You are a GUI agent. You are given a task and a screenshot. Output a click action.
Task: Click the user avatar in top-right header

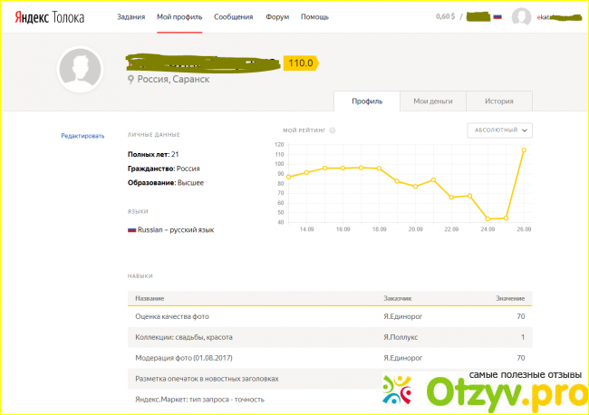pyautogui.click(x=521, y=17)
